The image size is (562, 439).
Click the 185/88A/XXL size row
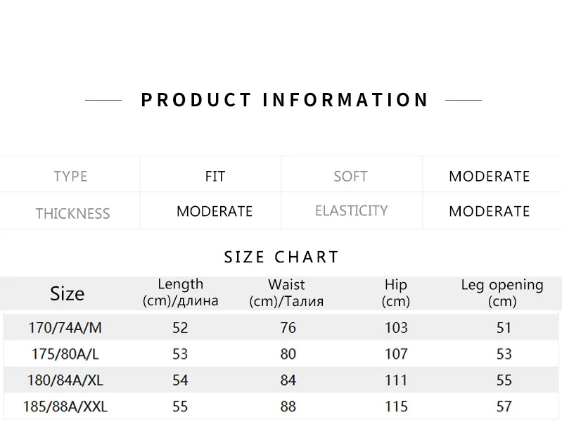point(281,407)
